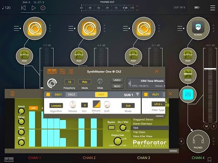This screenshot has height=163, width=218.
Task: Solo Chan 4 with the S button
Action: pyautogui.click(x=214, y=126)
